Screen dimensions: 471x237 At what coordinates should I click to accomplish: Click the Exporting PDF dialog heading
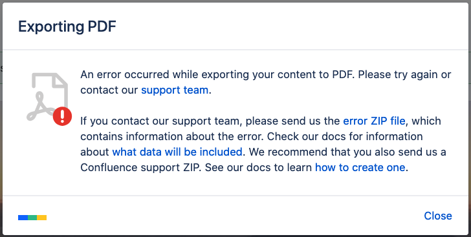[x=67, y=26]
